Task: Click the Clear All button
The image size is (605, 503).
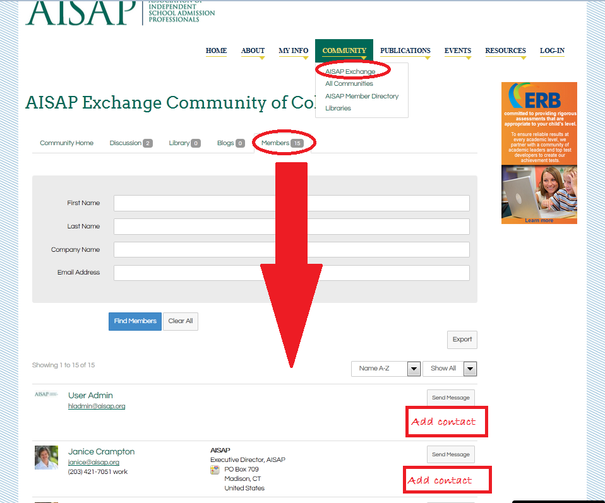Action: tap(180, 321)
